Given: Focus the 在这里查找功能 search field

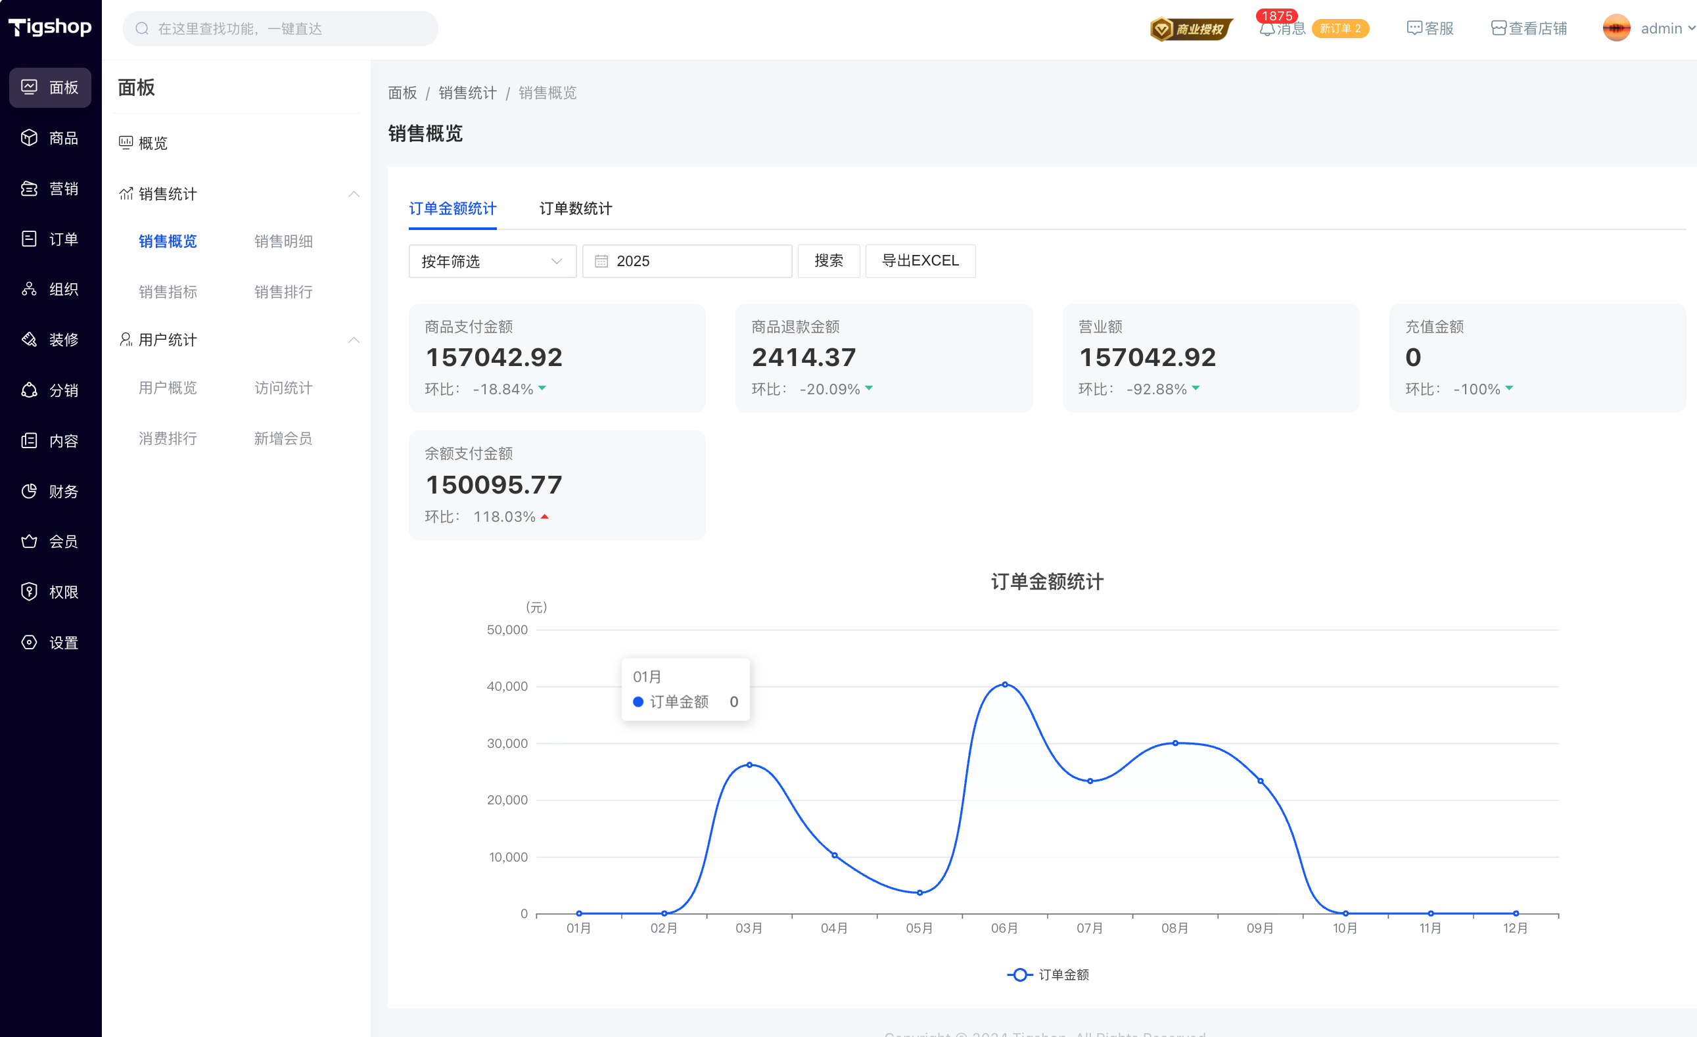Looking at the screenshot, I should coord(280,28).
